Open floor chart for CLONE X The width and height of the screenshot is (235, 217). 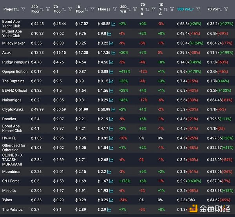tap(111, 160)
